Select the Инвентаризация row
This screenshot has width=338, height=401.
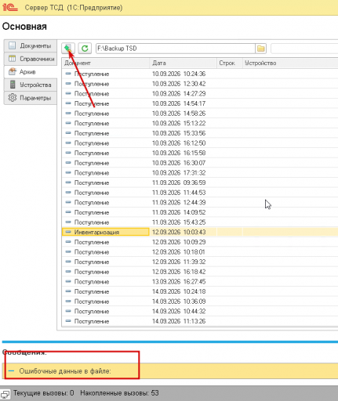pyautogui.click(x=200, y=232)
